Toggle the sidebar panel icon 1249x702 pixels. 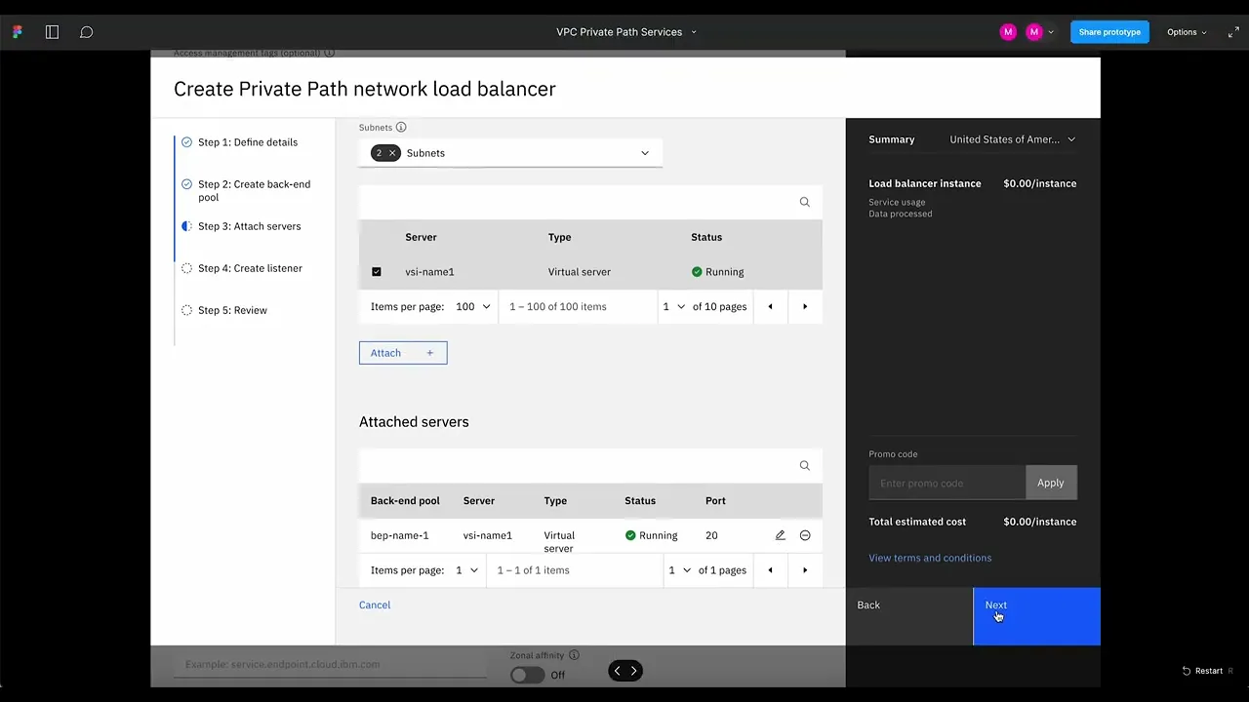tap(53, 32)
